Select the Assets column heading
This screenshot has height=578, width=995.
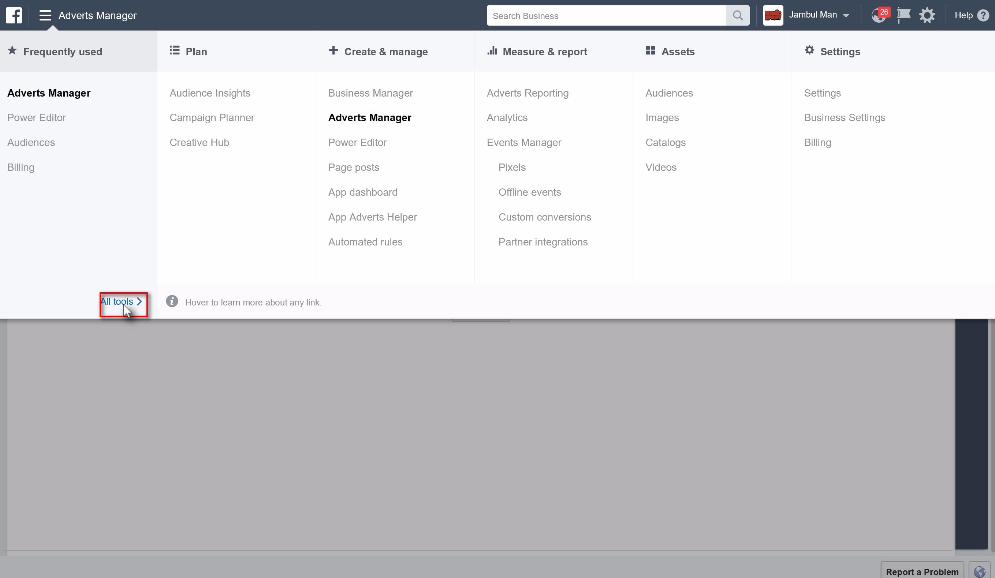pyautogui.click(x=678, y=52)
